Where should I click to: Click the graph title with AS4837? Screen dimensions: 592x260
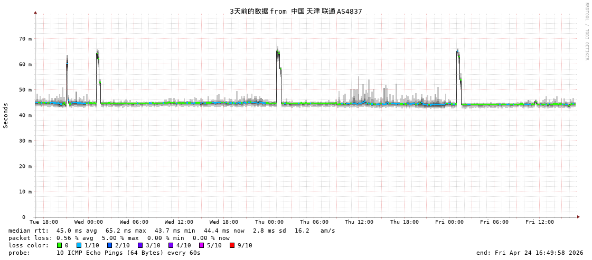[x=296, y=11]
